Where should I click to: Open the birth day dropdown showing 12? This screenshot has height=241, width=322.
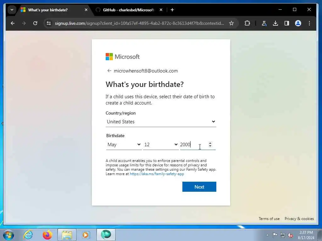click(x=161, y=145)
